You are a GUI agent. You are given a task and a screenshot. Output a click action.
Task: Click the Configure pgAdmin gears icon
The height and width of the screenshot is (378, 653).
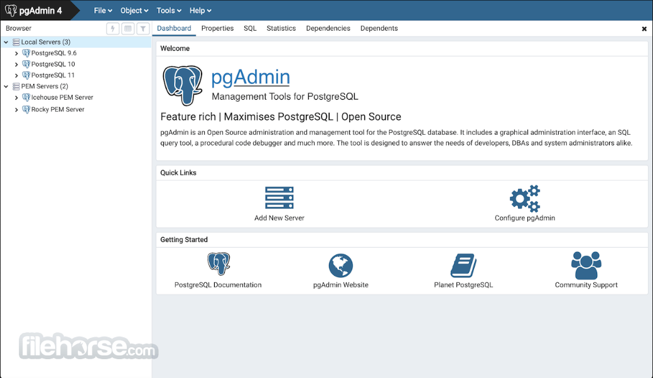click(525, 198)
